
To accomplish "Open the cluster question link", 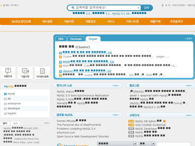I will 87,71.
